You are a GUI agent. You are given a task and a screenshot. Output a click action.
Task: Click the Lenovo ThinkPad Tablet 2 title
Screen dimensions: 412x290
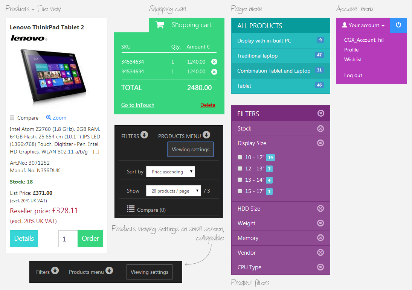[47, 27]
